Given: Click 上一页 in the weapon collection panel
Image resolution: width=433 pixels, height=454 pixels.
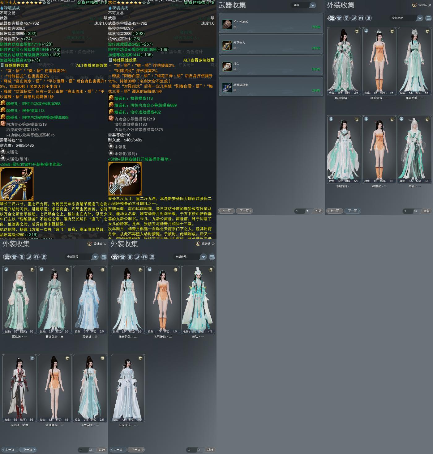Looking at the screenshot, I should coord(226,211).
